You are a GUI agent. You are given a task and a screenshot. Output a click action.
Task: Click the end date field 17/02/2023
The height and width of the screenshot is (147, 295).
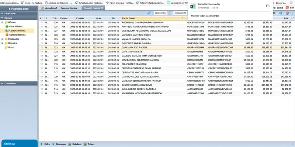point(180,13)
